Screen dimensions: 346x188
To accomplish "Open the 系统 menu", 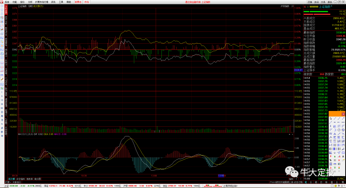I will click(x=7, y=2).
